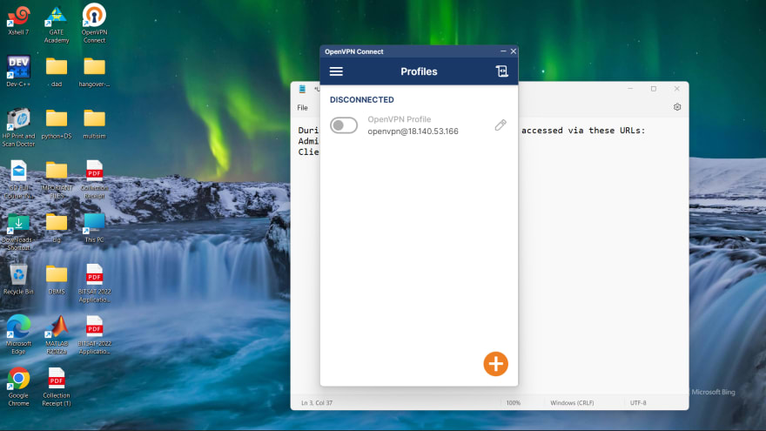Select the Downloads Shortcut icon
This screenshot has height=431, width=766.
click(x=18, y=232)
